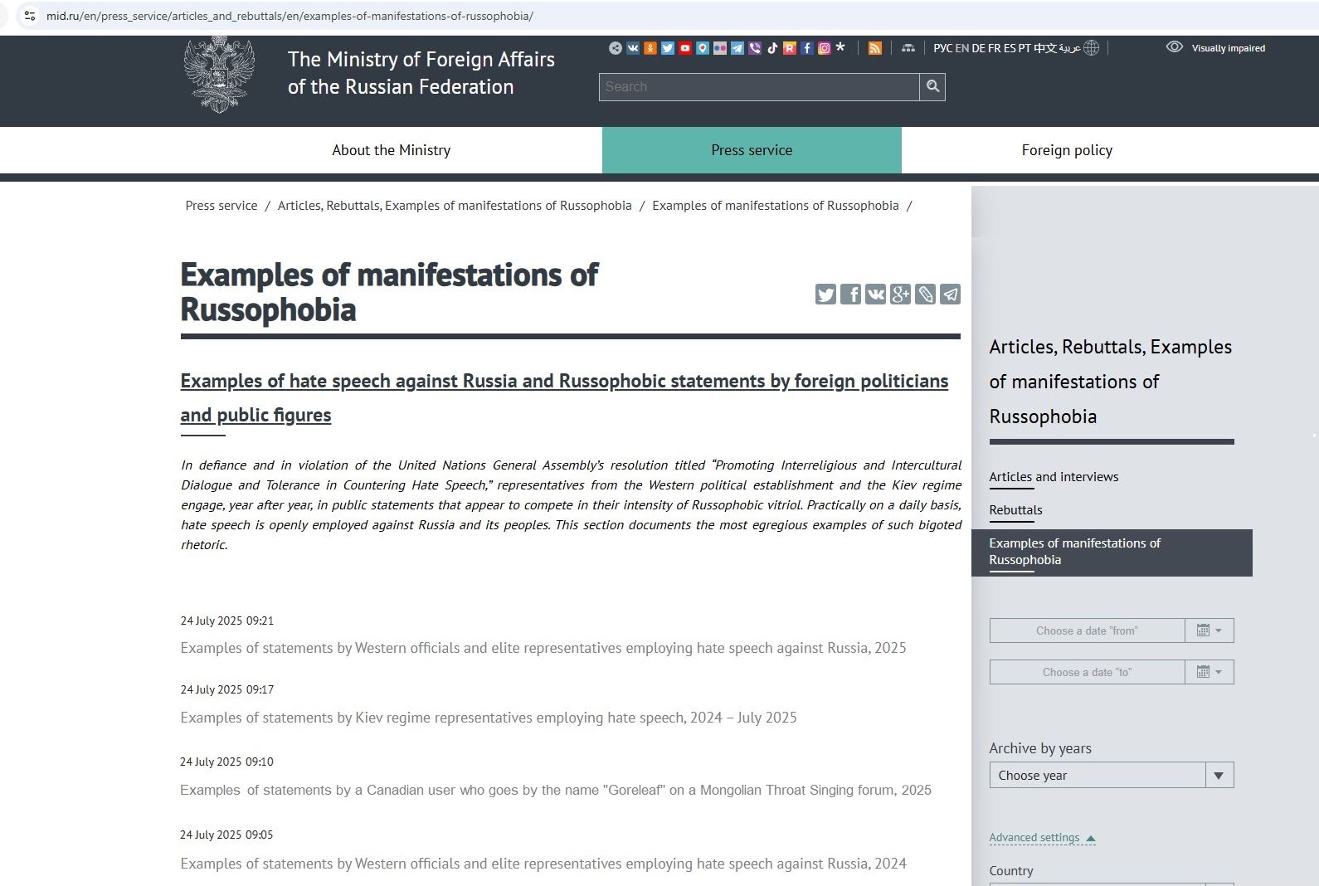Switch site language to English (EN)

[962, 48]
